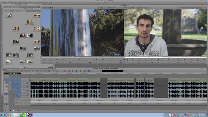Open the Tools menu
This screenshot has width=208, height=117.
[x=27, y=3]
